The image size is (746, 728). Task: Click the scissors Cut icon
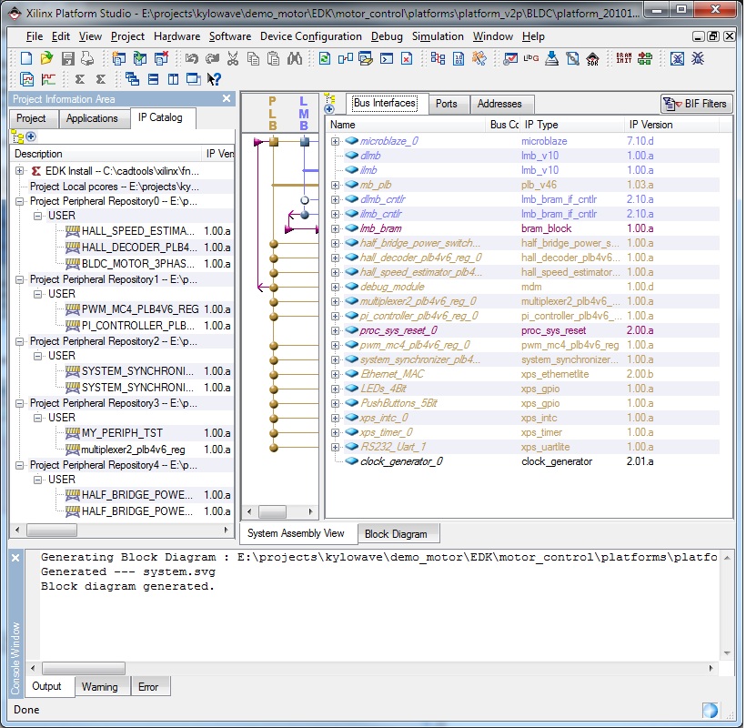tap(233, 58)
